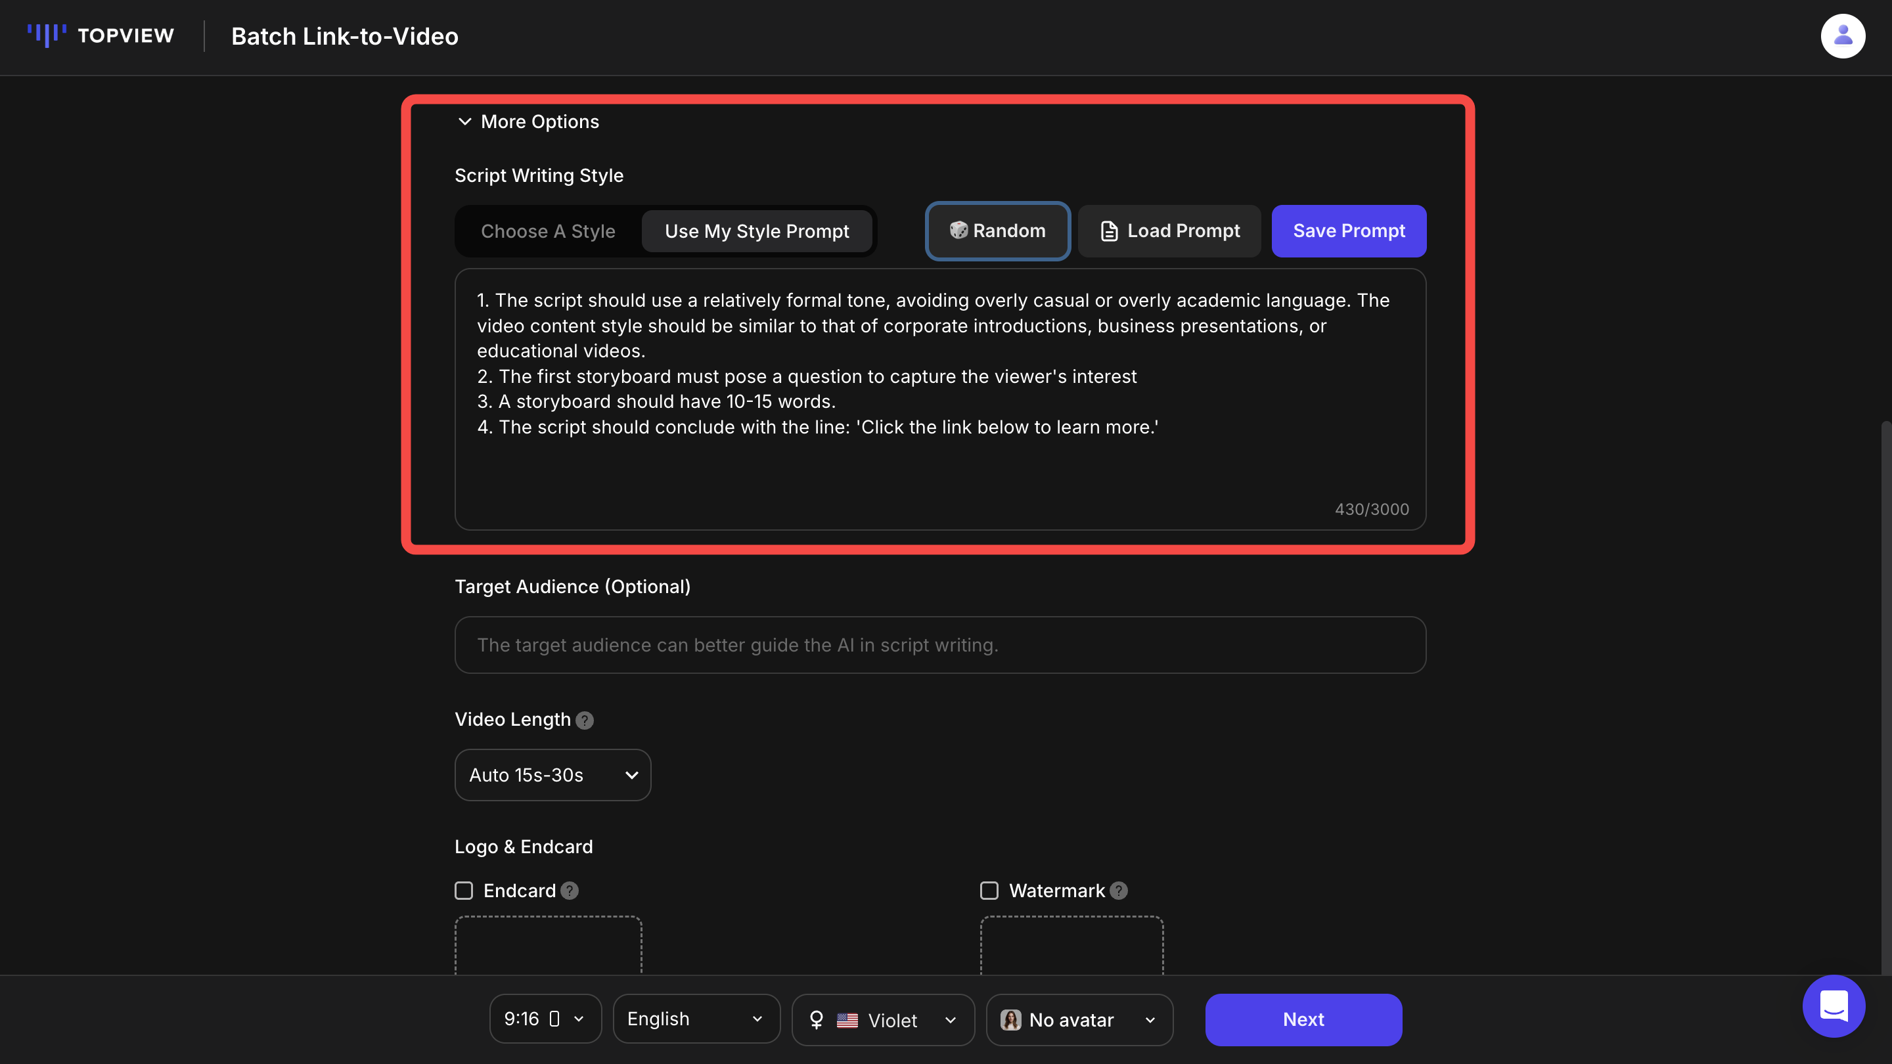Screen dimensions: 1892x1064
Task: Open the support chat bubble
Action: [1834, 1007]
